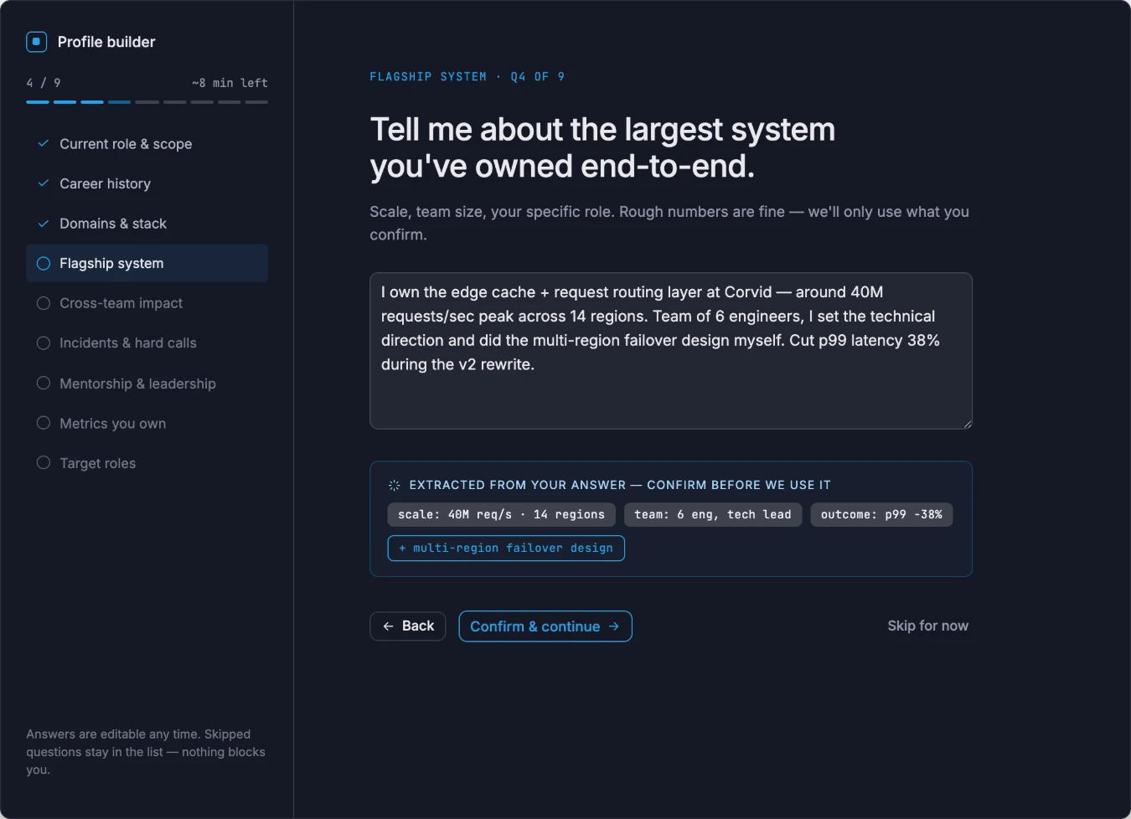Click the circle icon beside Target roles

44,462
